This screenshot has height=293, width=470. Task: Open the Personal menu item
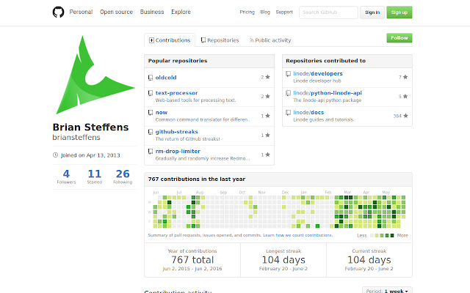81,12
